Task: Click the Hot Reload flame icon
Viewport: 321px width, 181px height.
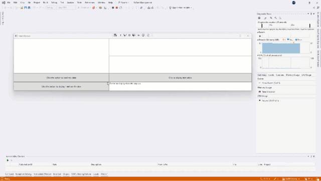Action: pos(94,8)
